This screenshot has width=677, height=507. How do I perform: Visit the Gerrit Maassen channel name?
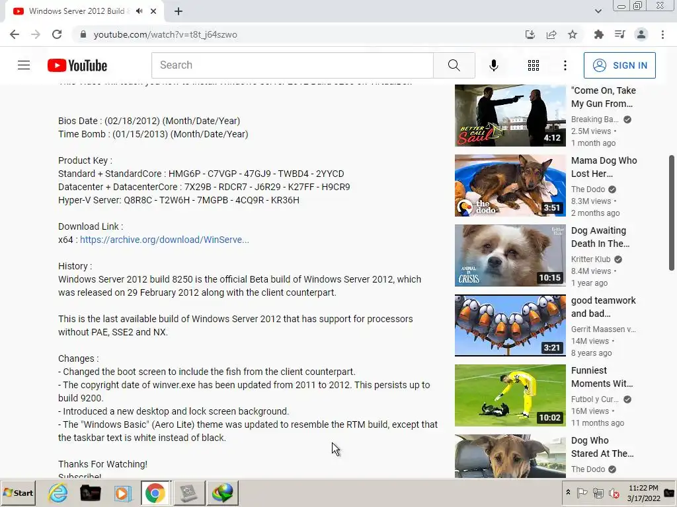(603, 329)
